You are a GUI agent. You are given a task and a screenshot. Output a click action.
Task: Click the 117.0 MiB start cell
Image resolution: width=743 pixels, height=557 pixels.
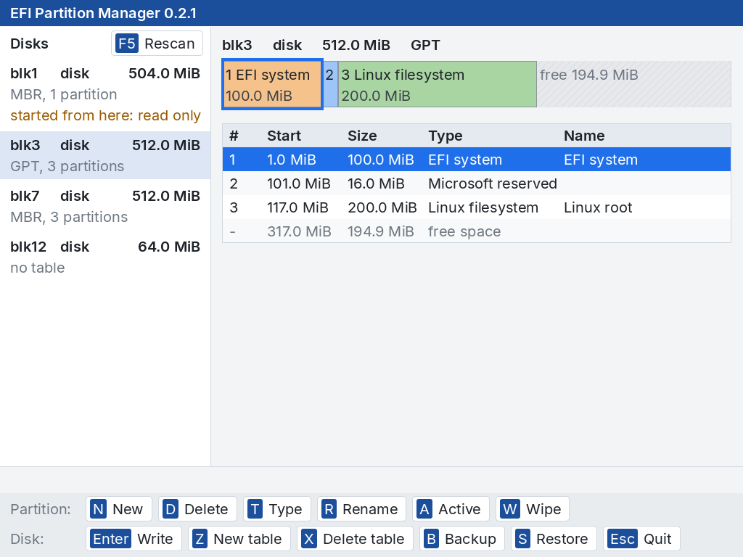coord(297,207)
